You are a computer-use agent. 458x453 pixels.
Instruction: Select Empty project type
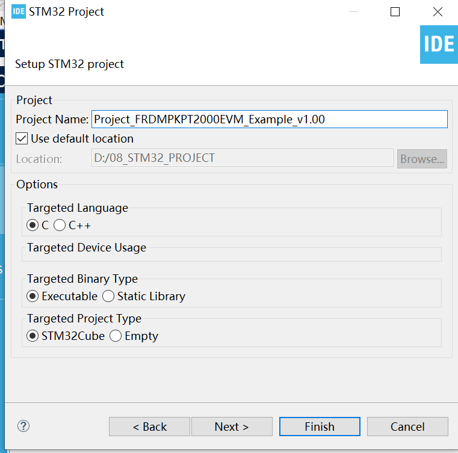(116, 336)
